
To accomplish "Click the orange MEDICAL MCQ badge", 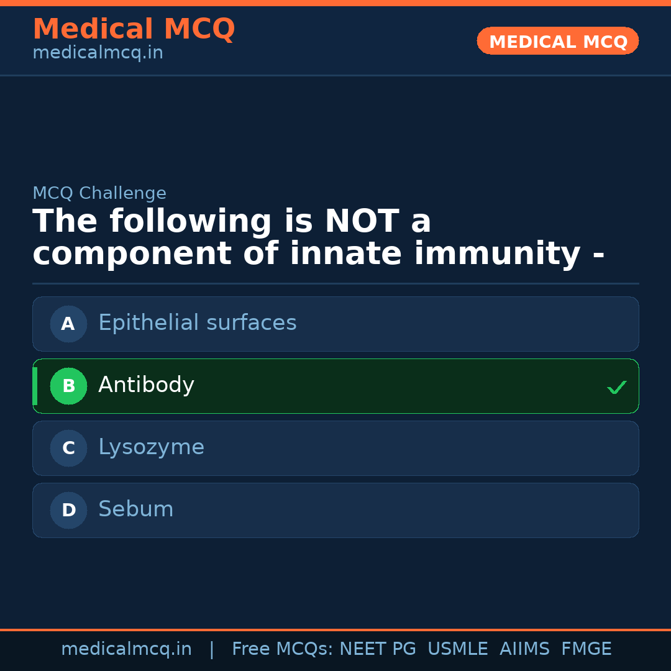I will tap(558, 41).
